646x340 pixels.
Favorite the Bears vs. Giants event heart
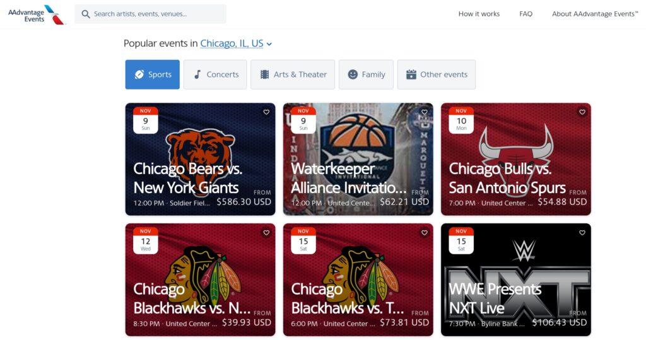pos(266,112)
